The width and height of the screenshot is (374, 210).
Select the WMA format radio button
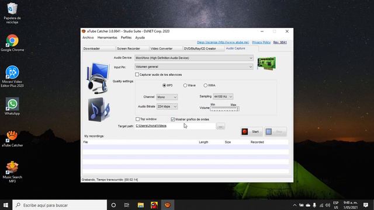(x=205, y=85)
